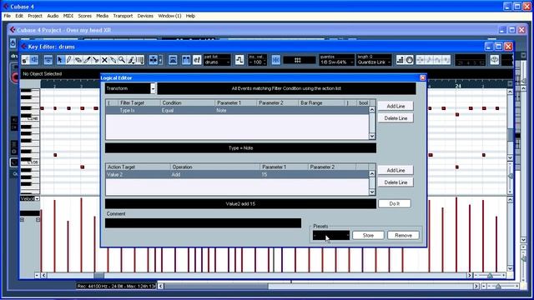534x300 pixels.
Task: Click the 'Add' operation cell
Action: point(176,175)
